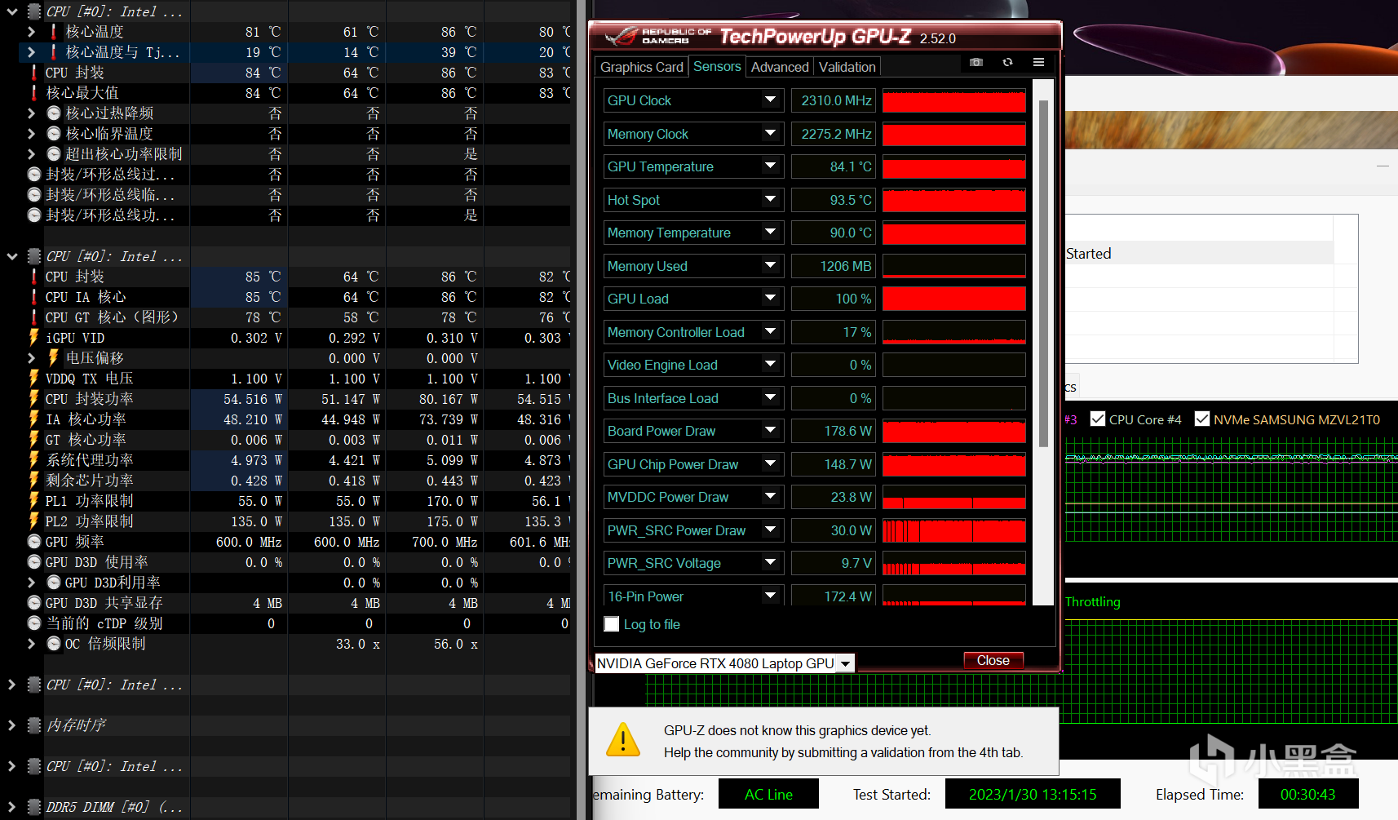Click the Test Started timestamp 2023/1/30 13:15:15
Viewport: 1398px width, 820px height.
click(x=1033, y=794)
